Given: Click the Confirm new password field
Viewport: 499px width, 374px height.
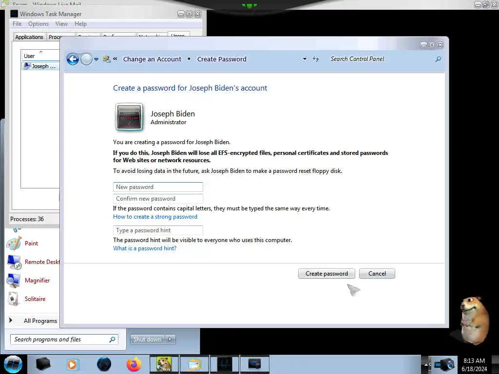Looking at the screenshot, I should tap(158, 199).
